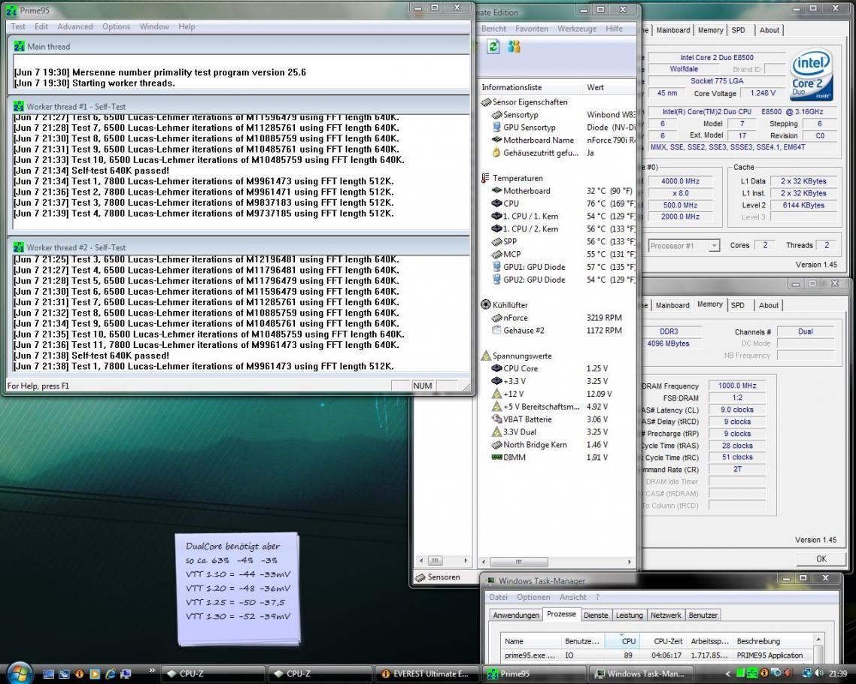The width and height of the screenshot is (856, 684).
Task: Click the EVEREST users toolbar icon
Action: click(514, 47)
